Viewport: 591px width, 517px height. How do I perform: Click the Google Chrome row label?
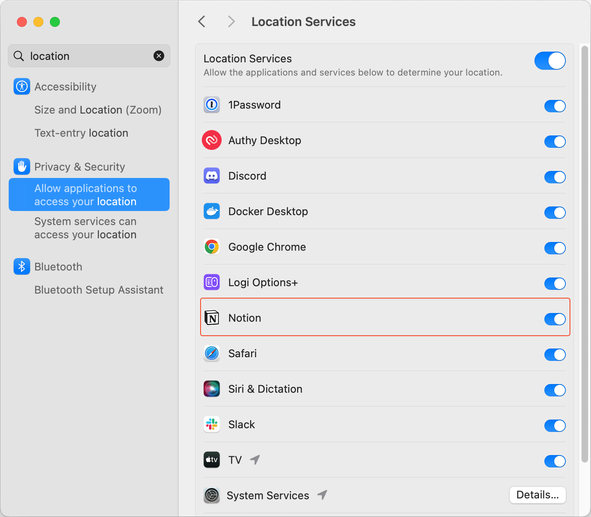[x=267, y=247]
